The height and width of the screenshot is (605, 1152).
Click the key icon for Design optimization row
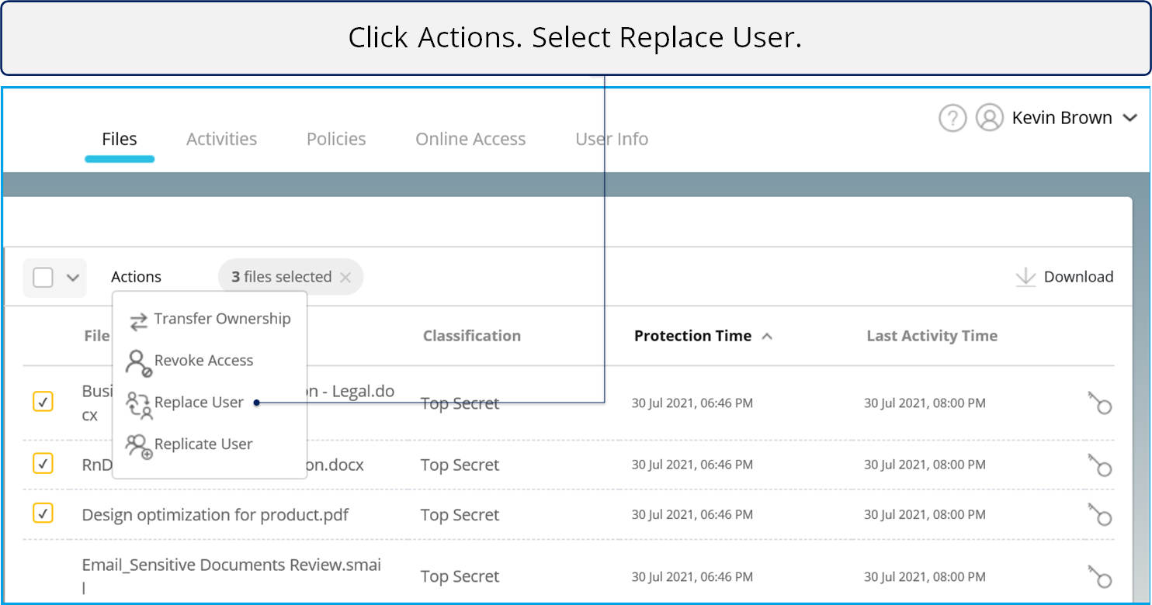pyautogui.click(x=1099, y=515)
